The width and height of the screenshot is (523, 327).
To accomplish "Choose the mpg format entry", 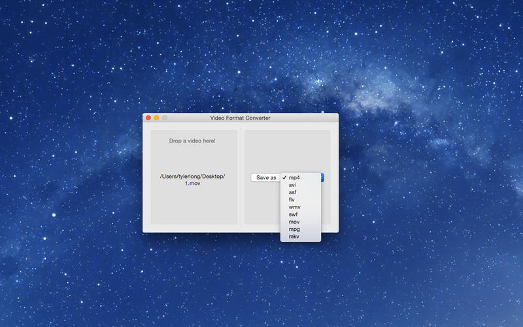I will (294, 230).
